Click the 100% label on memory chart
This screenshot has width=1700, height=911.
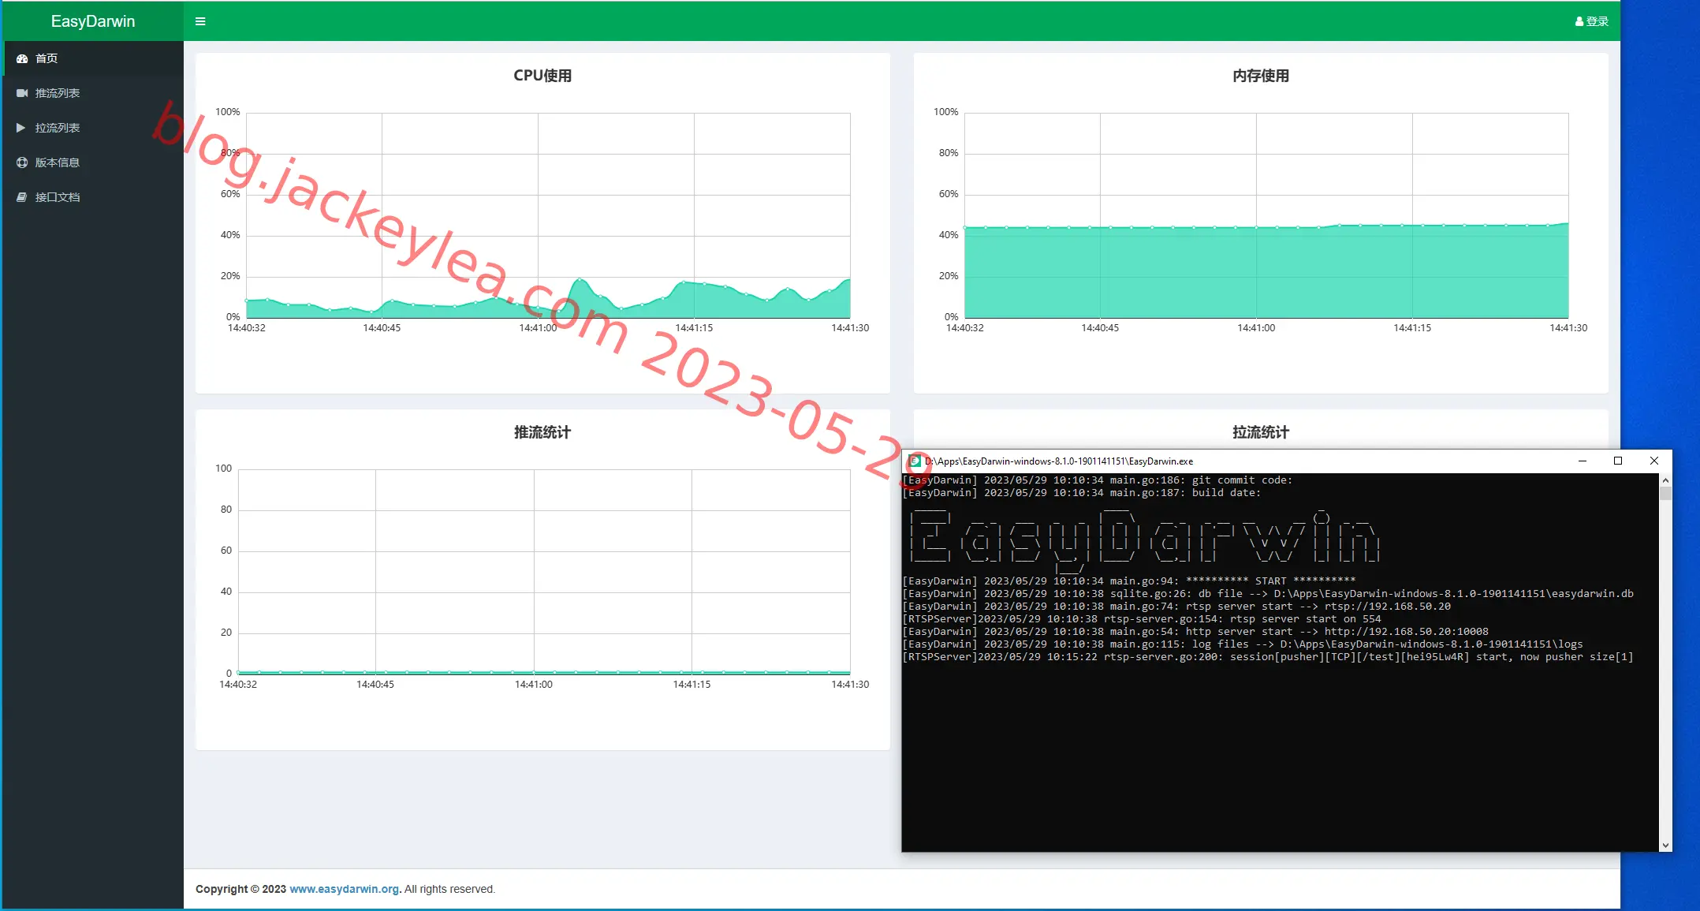point(946,112)
